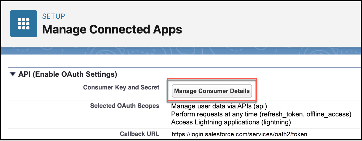Select the Manage Connected Apps page title
This screenshot has height=141, width=362.
[x=112, y=30]
